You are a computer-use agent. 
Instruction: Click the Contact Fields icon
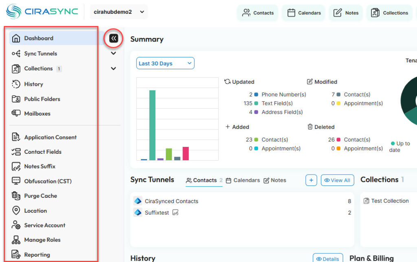coord(16,152)
